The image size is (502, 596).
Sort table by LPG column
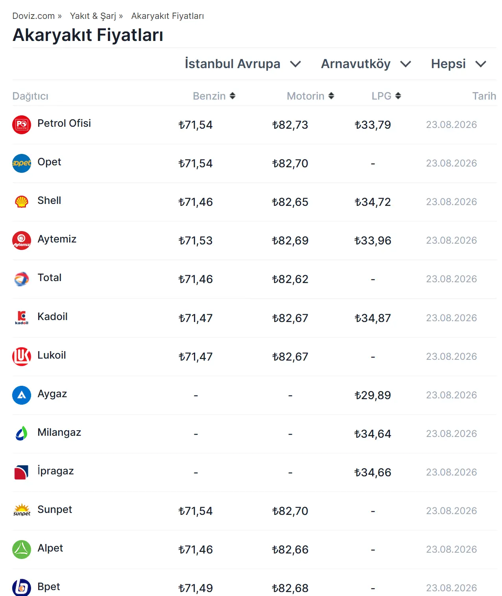click(386, 96)
